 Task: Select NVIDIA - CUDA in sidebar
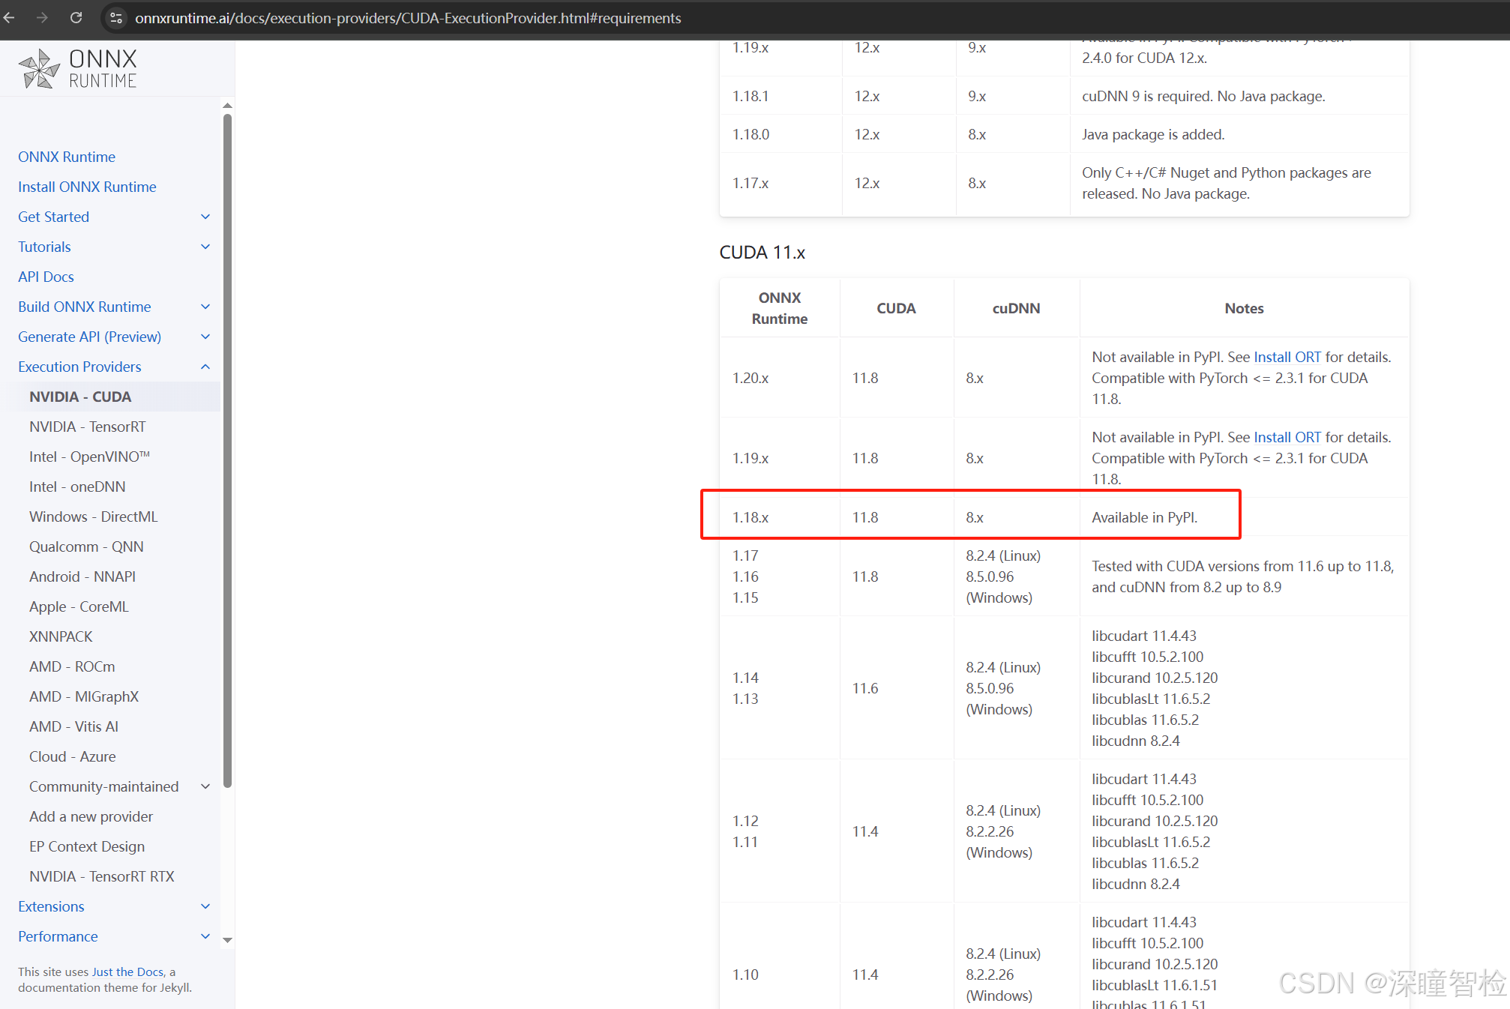[80, 397]
